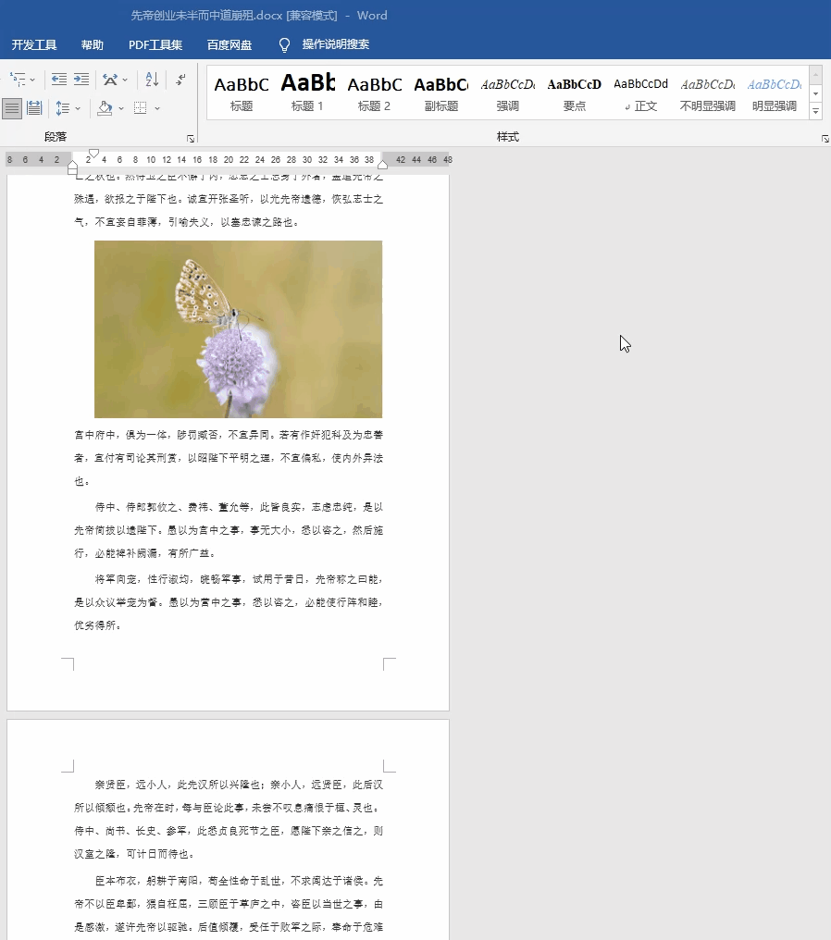The image size is (831, 940).
Task: Expand the multilevel list dropdown arrow
Action: tap(32, 80)
